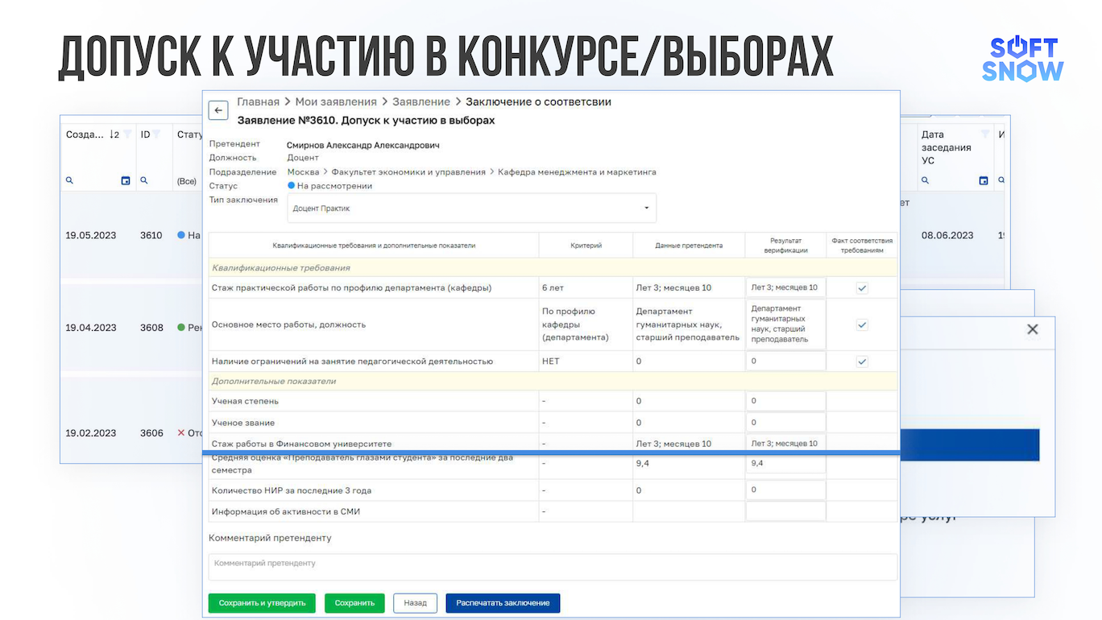Click the НЕТ criterion cell
Viewport: 1102px width, 620px height.
(x=585, y=362)
